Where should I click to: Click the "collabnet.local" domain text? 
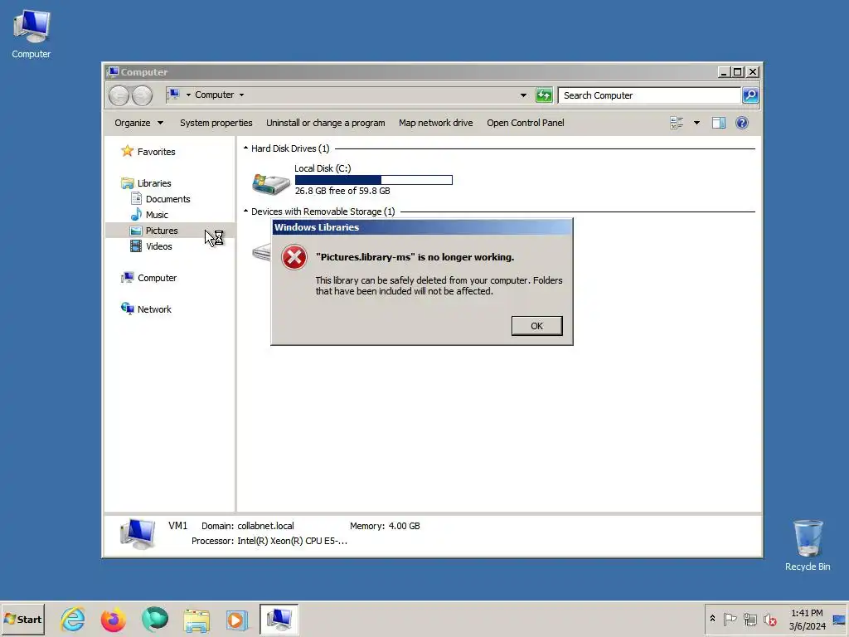point(265,526)
